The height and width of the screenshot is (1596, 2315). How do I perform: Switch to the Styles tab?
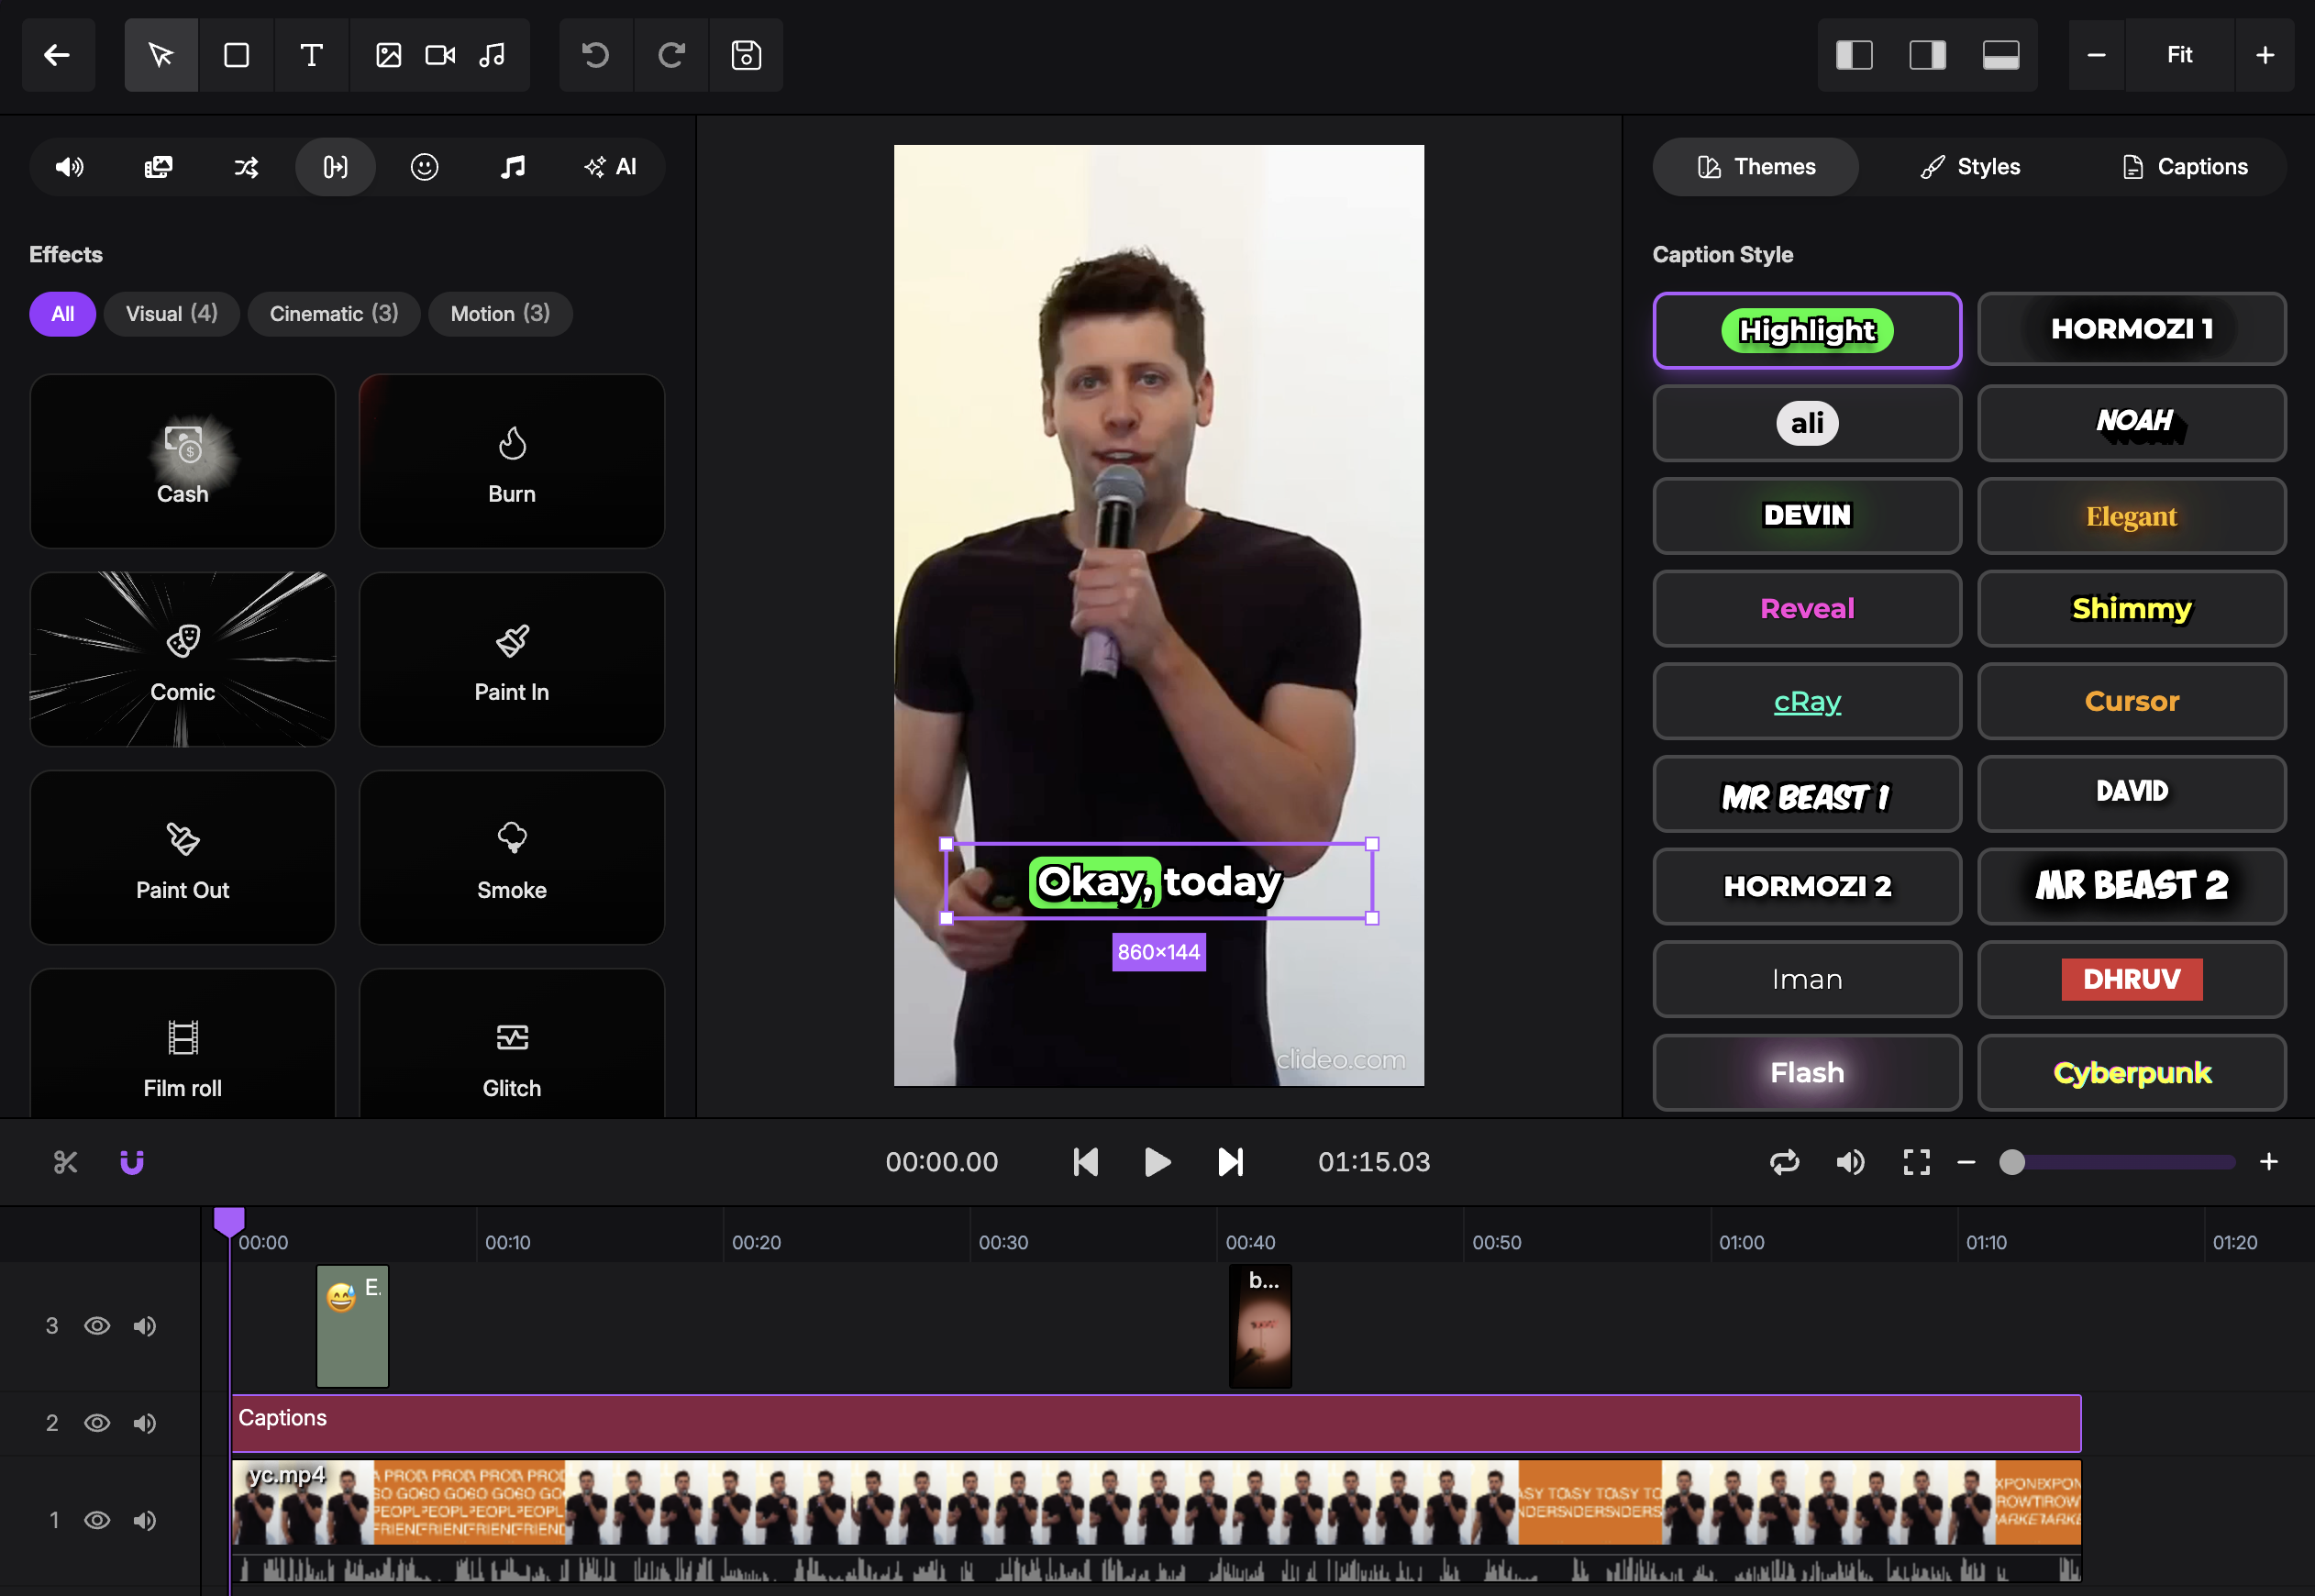(1971, 167)
